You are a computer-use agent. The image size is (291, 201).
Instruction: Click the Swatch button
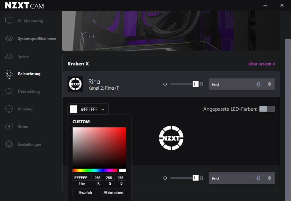click(x=85, y=193)
